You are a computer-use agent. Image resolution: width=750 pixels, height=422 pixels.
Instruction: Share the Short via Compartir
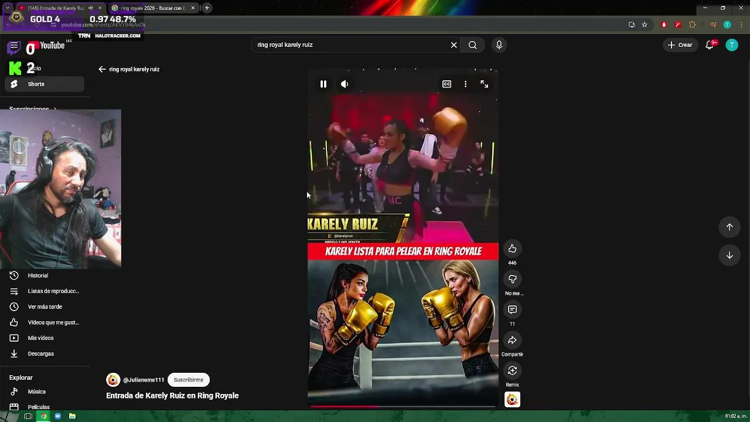(x=512, y=340)
